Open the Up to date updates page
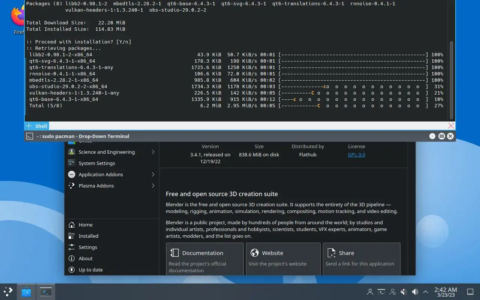Image resolution: width=480 pixels, height=300 pixels. 112,270
